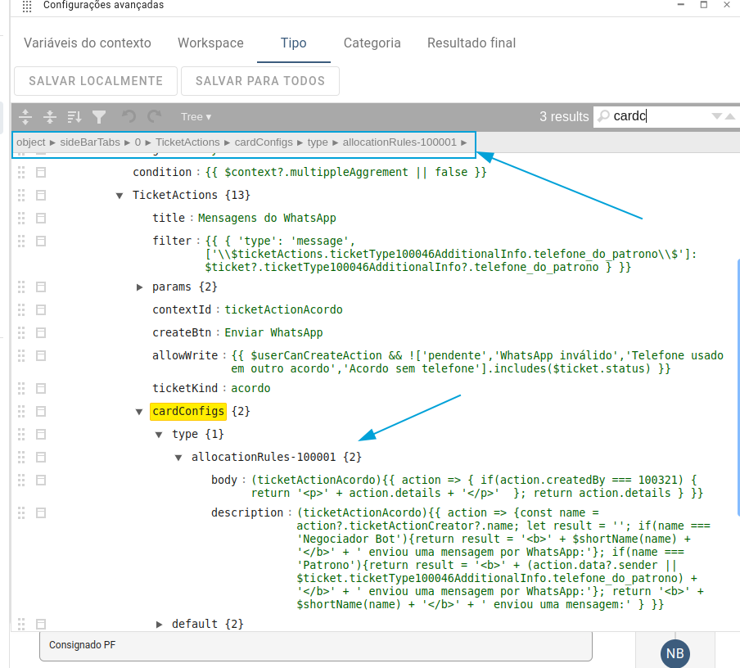This screenshot has width=740, height=668.
Task: Expand the default {2} node
Action: pos(159,624)
